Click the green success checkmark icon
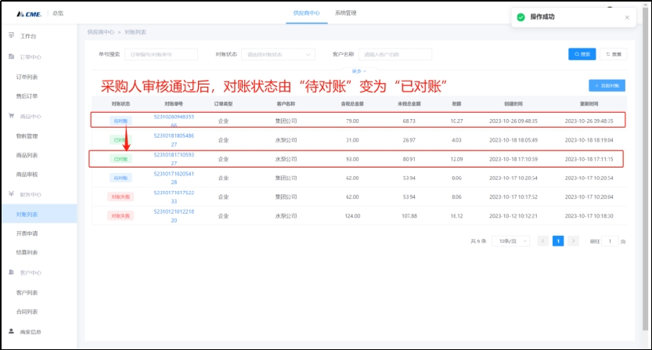The width and height of the screenshot is (652, 350). pos(521,16)
